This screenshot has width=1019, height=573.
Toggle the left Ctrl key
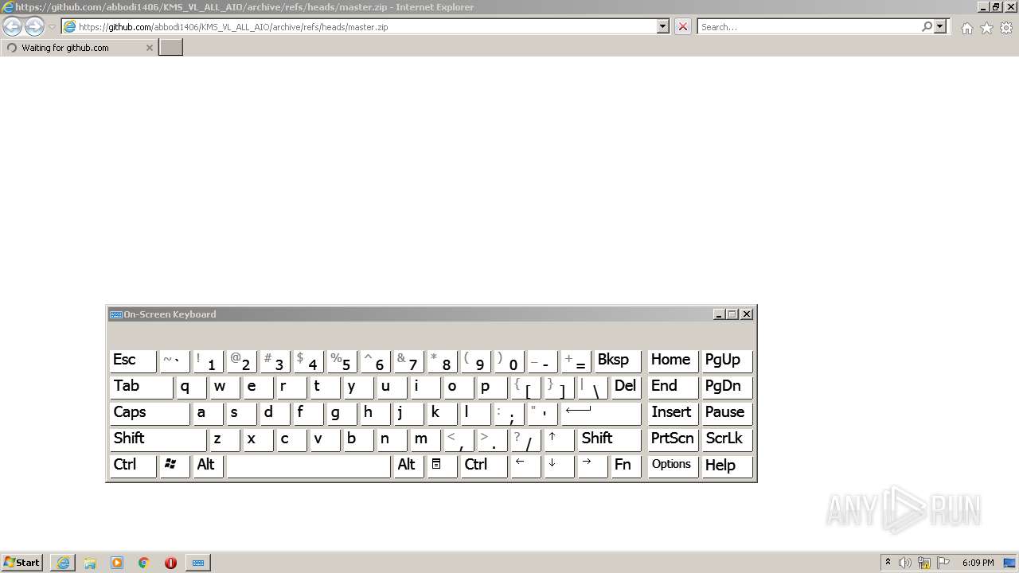pyautogui.click(x=133, y=466)
